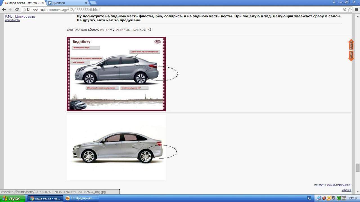This screenshot has height=202, width=360.
Task: Open the Windows 'пуск' Start button
Action: coord(12,198)
